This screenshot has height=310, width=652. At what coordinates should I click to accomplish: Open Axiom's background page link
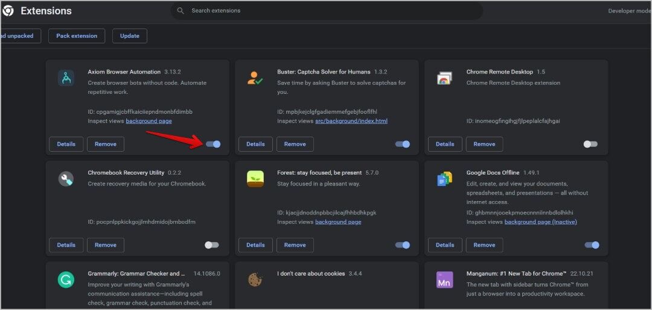(149, 121)
